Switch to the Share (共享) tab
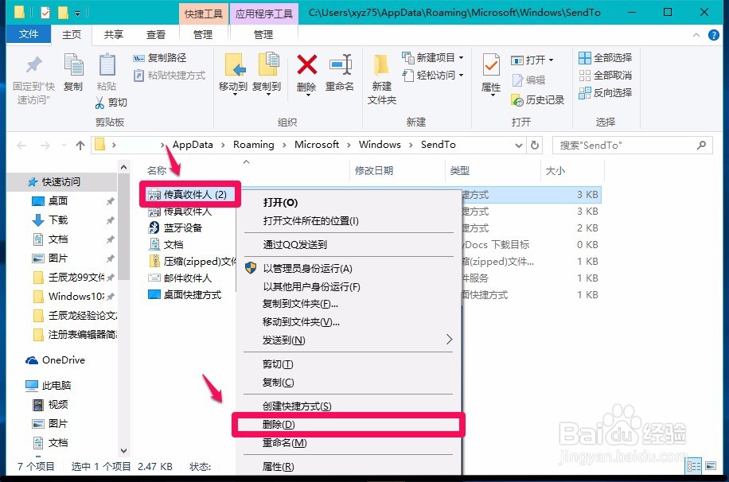This screenshot has height=482, width=729. 114,35
